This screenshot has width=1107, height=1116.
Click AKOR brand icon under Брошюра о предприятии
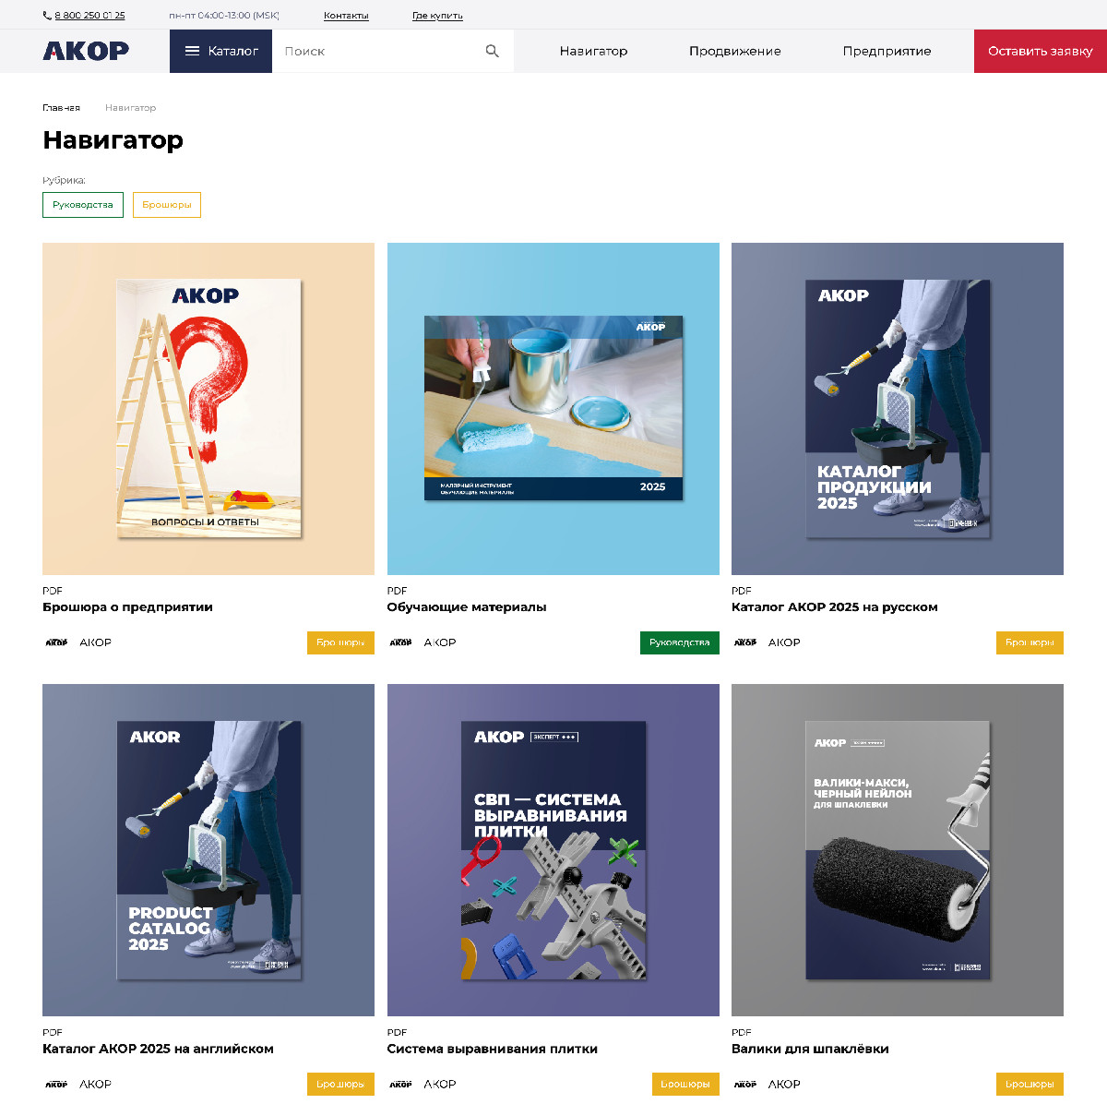(x=56, y=642)
